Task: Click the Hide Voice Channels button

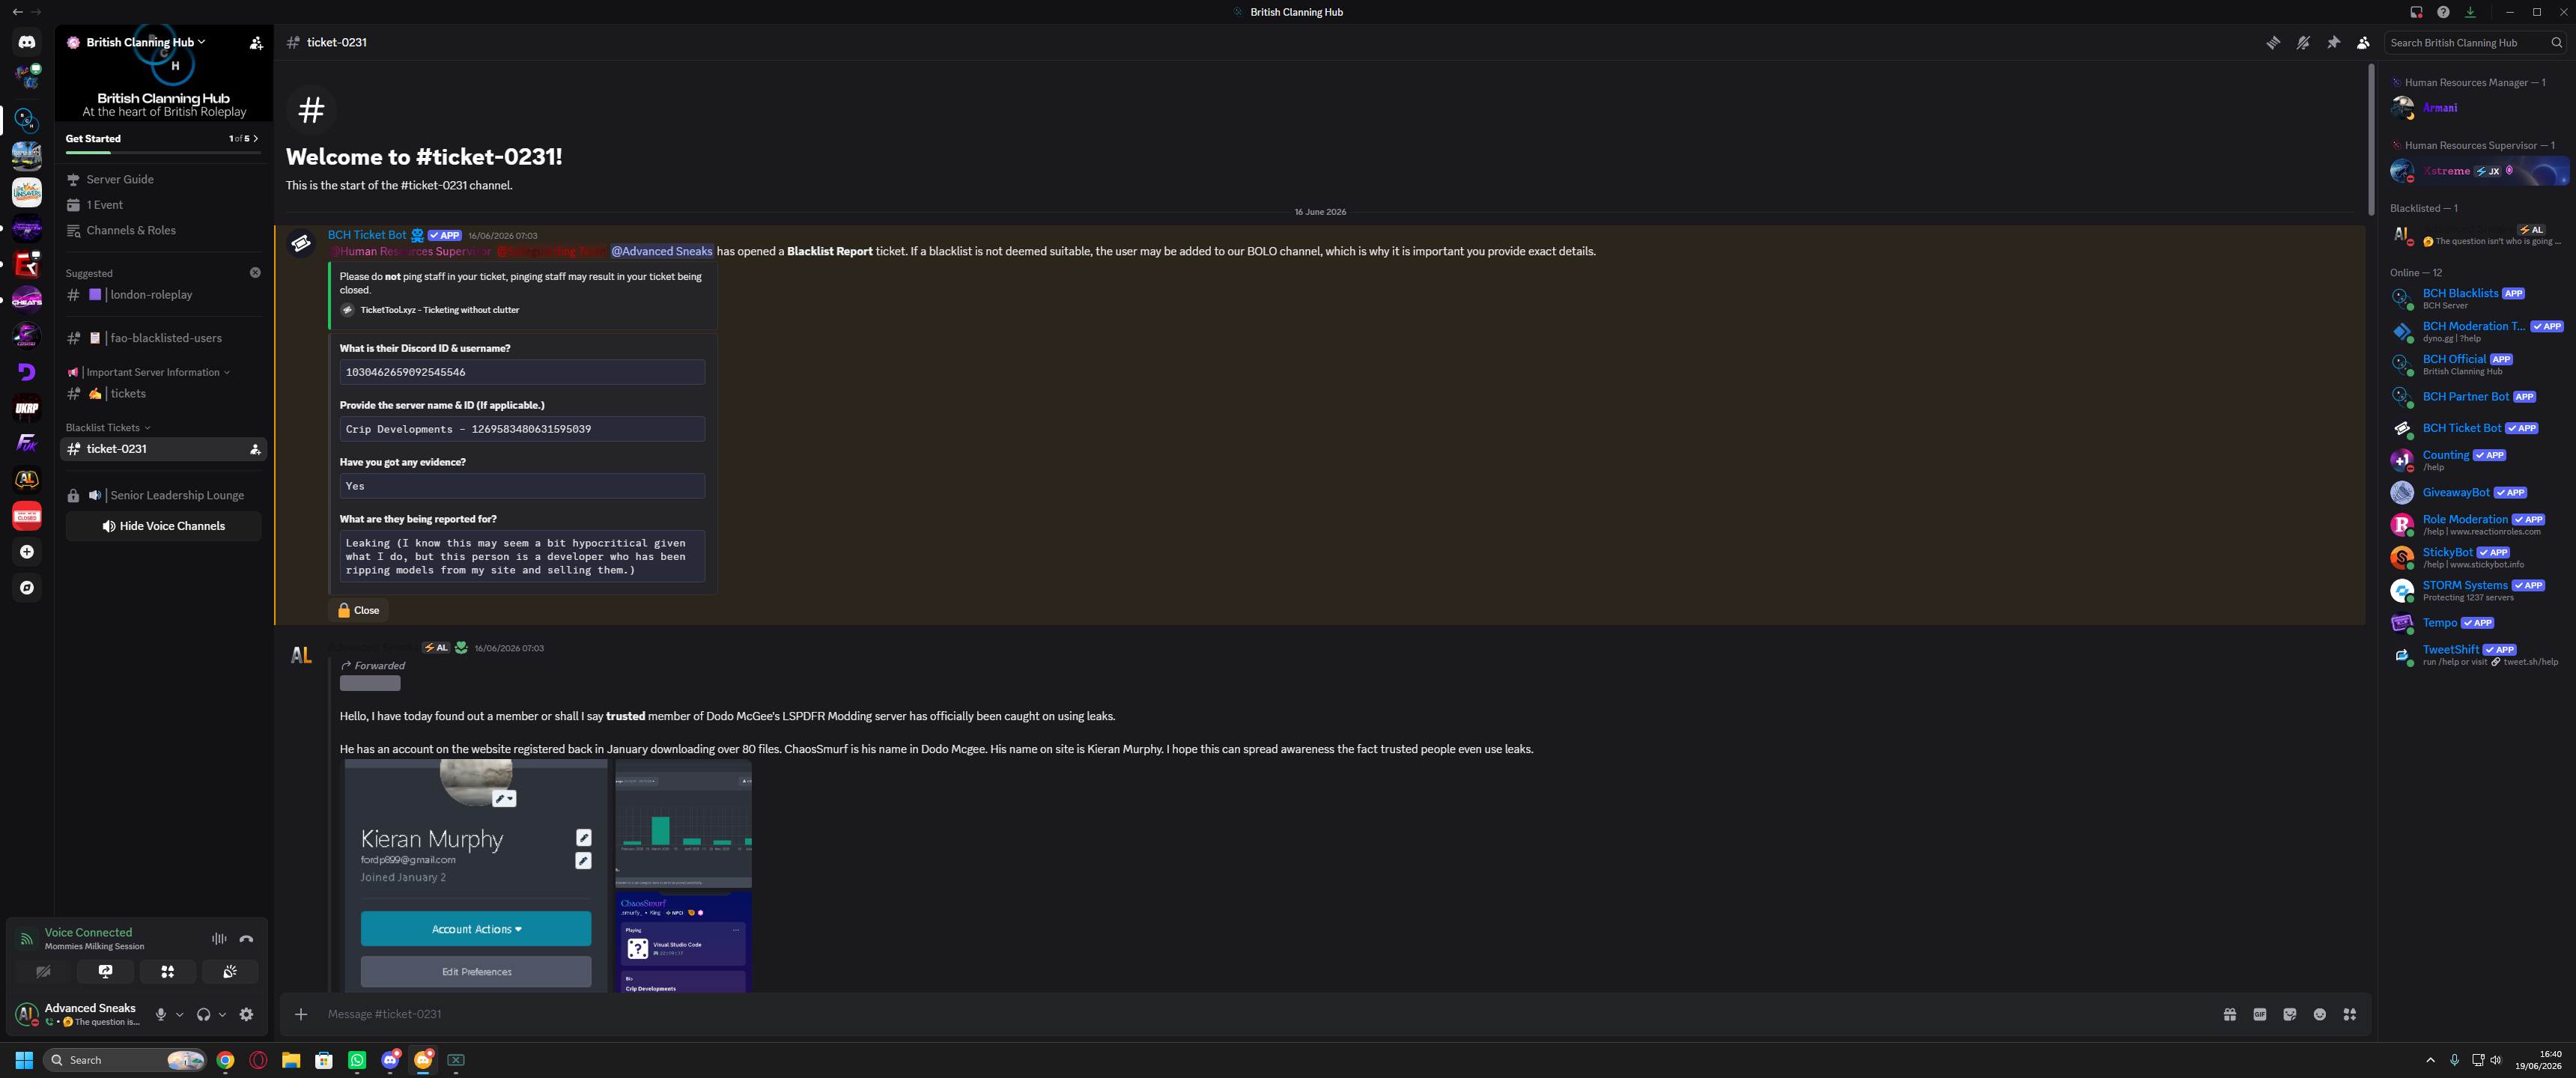Action: 163,526
